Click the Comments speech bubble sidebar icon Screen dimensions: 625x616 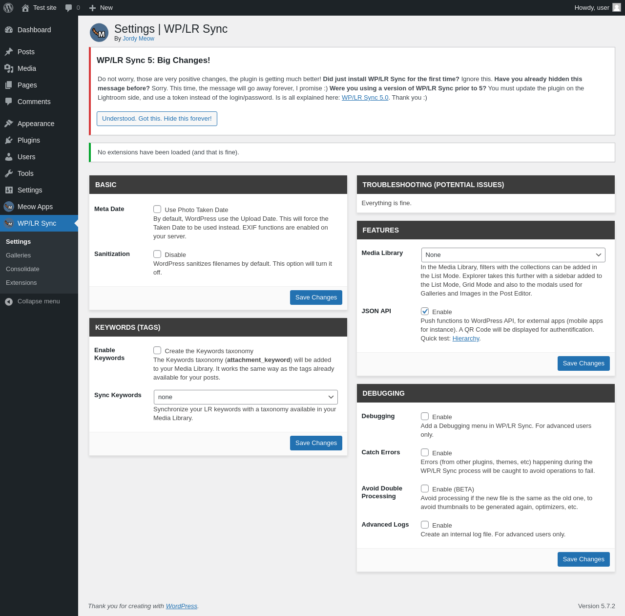pos(9,102)
